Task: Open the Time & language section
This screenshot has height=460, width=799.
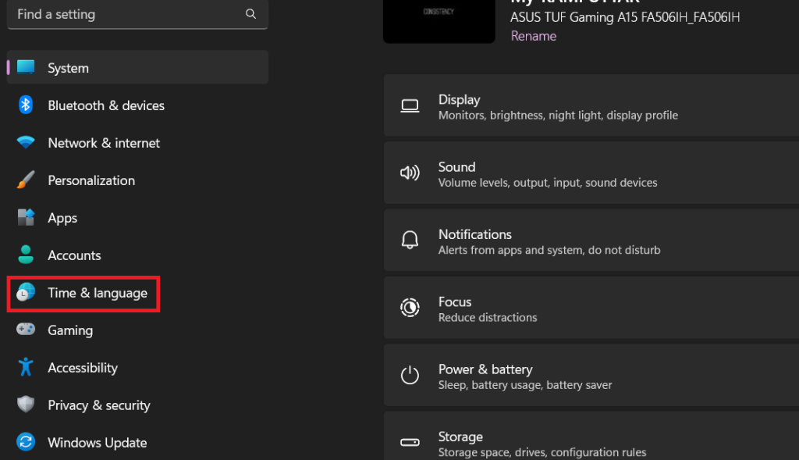Action: pos(97,293)
